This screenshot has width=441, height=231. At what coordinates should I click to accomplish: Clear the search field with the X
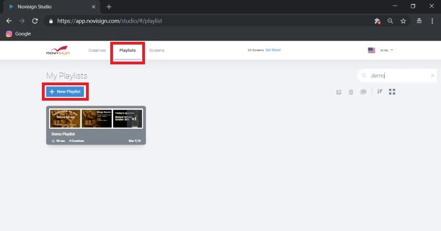[x=433, y=75]
